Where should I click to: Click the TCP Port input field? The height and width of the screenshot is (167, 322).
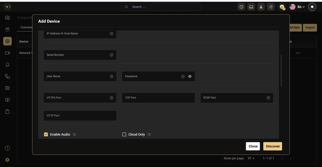point(158,98)
